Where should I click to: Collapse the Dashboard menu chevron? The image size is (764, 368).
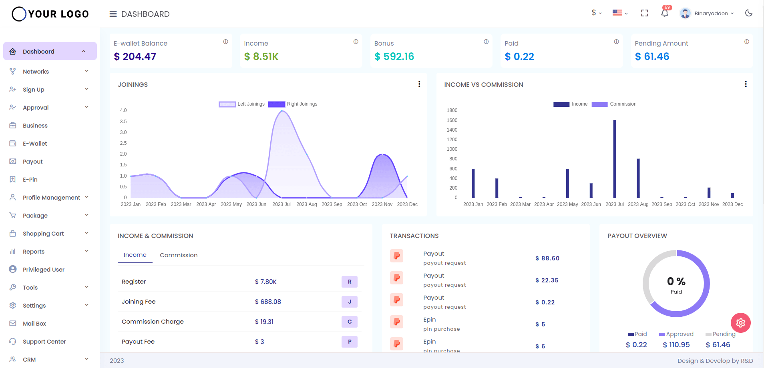click(x=84, y=51)
